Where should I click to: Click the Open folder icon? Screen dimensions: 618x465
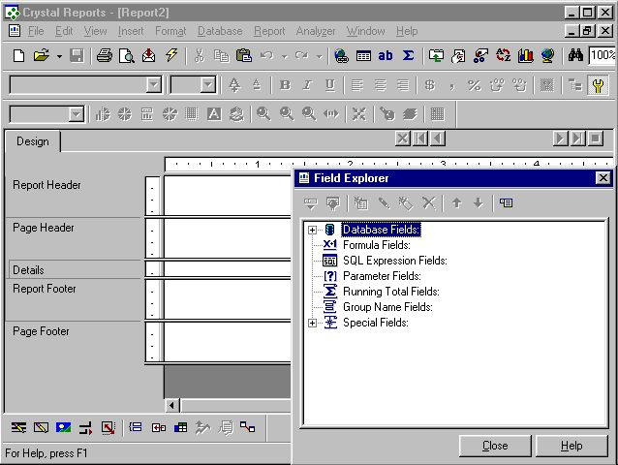[x=42, y=55]
